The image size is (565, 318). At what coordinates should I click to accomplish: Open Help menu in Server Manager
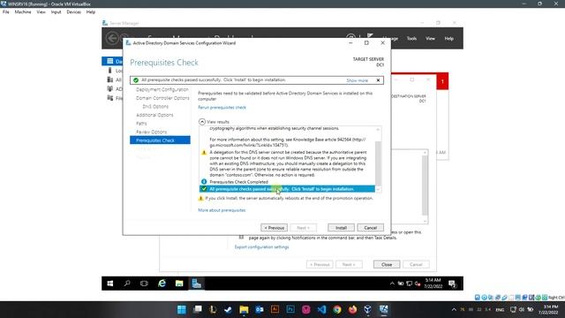(448, 39)
